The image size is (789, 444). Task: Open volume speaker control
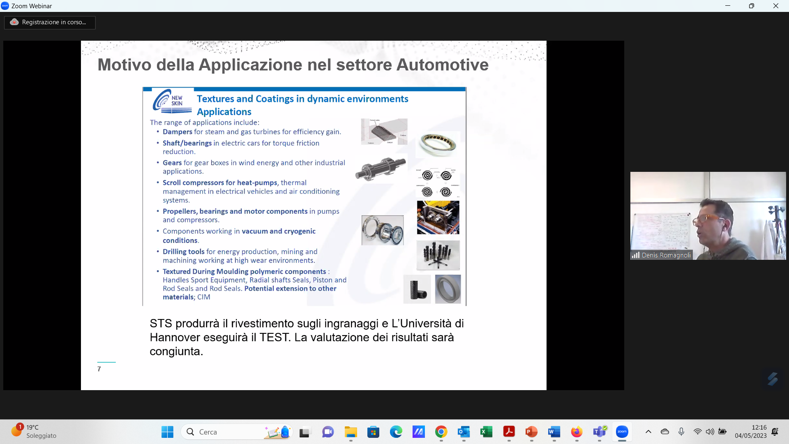coord(710,432)
